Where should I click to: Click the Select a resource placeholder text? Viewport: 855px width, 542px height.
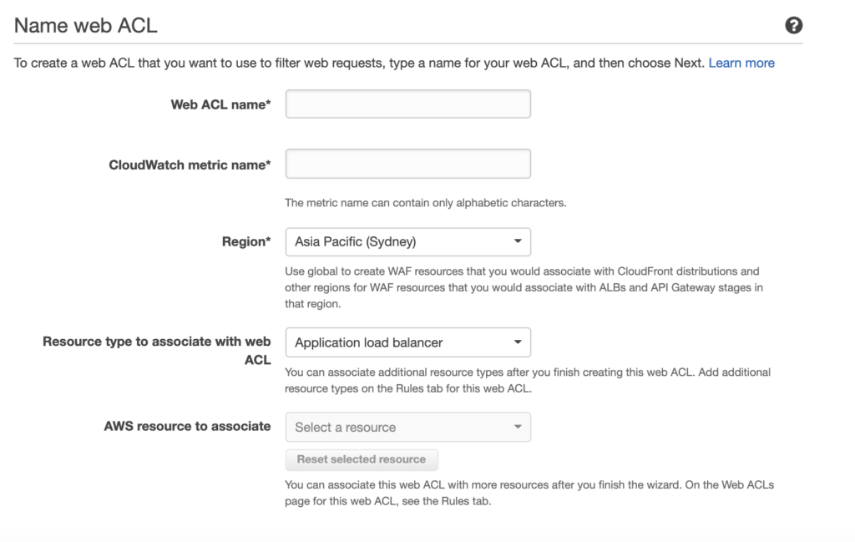click(346, 428)
